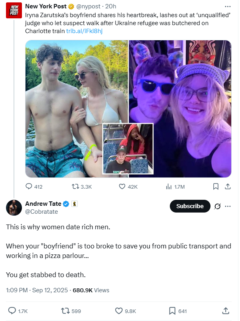The width and height of the screenshot is (240, 321).
Task: Open New York Post profile avatar
Action: tap(14, 10)
